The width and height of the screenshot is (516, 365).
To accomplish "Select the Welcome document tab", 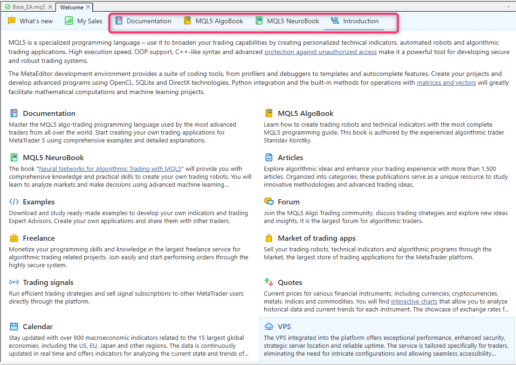I will coord(72,7).
